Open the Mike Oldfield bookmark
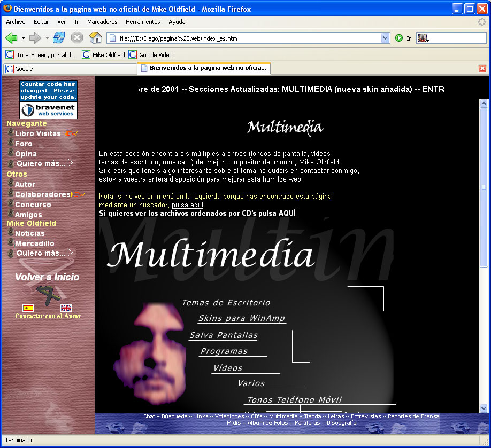The image size is (491, 448). click(104, 54)
